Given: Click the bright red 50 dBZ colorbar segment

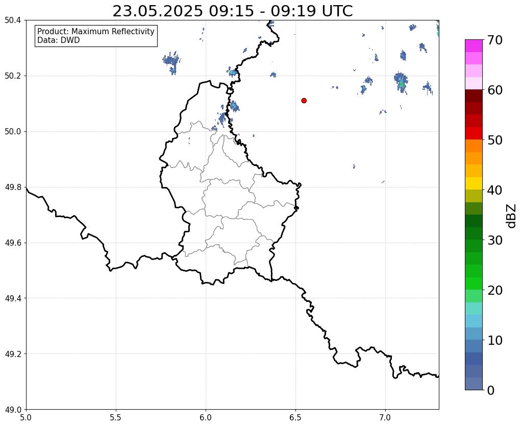Looking at the screenshot, I should (x=474, y=133).
